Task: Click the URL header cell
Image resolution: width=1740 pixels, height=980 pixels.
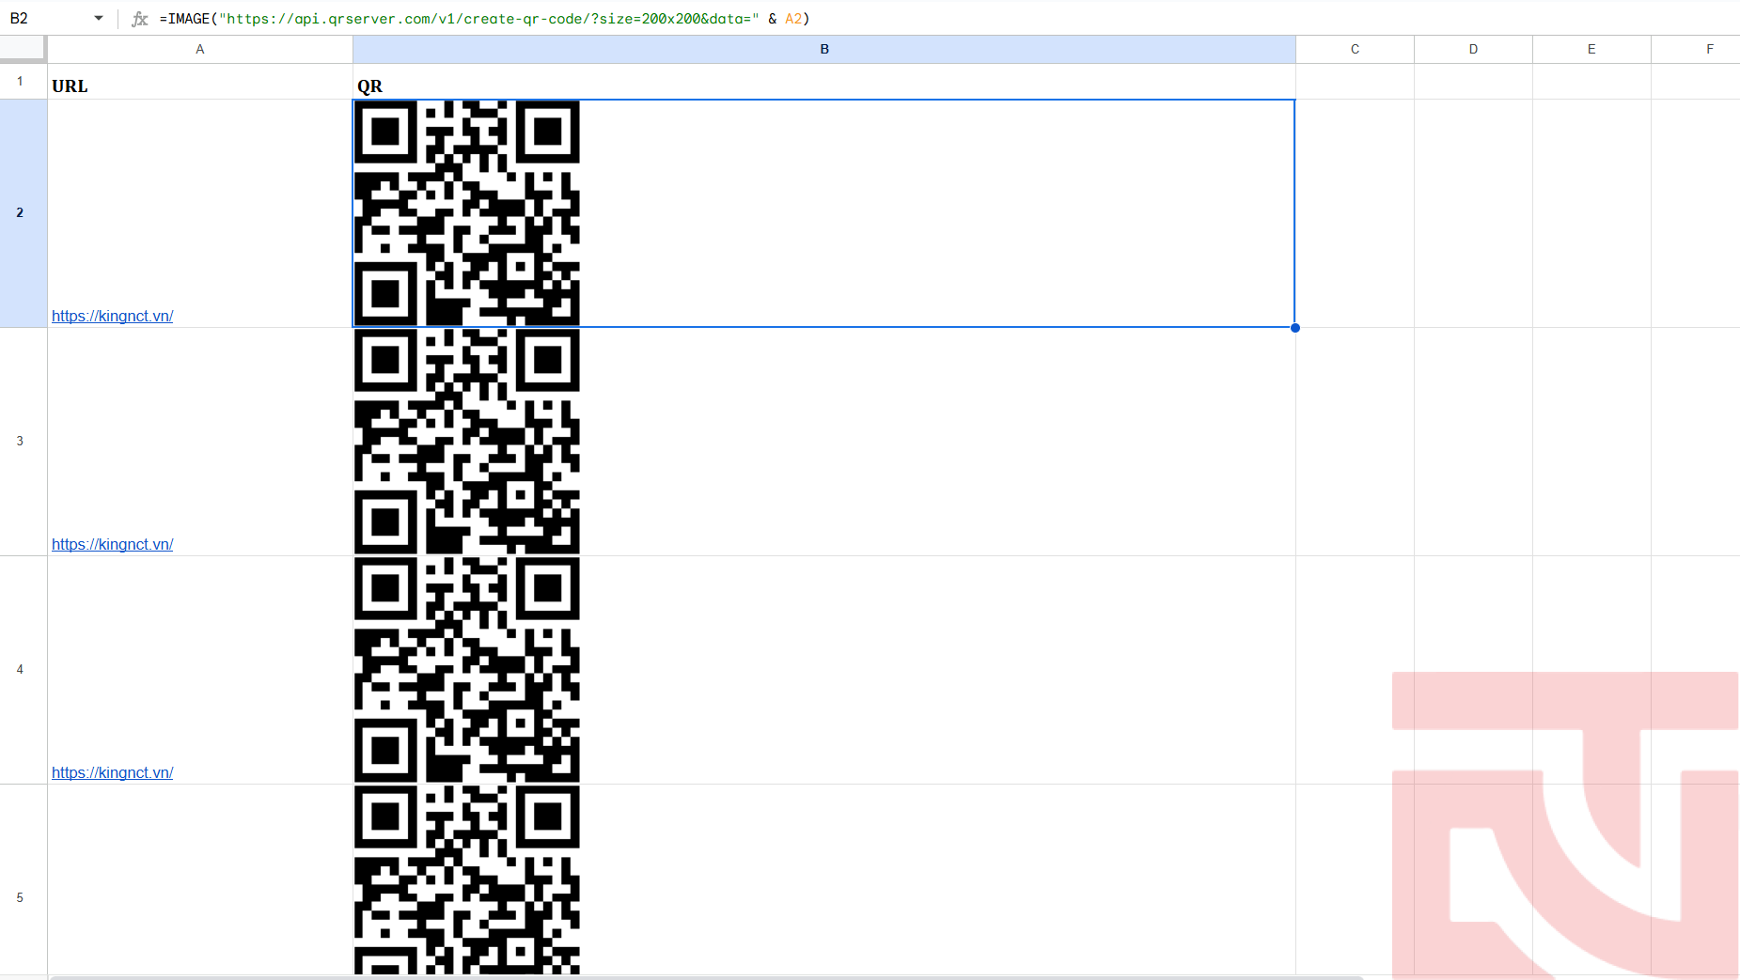Action: click(x=200, y=82)
